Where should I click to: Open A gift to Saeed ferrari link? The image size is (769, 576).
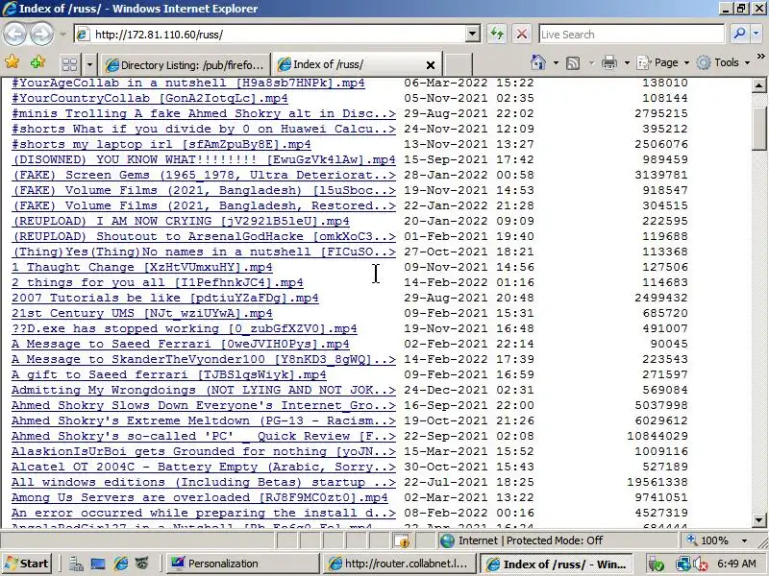coord(169,374)
